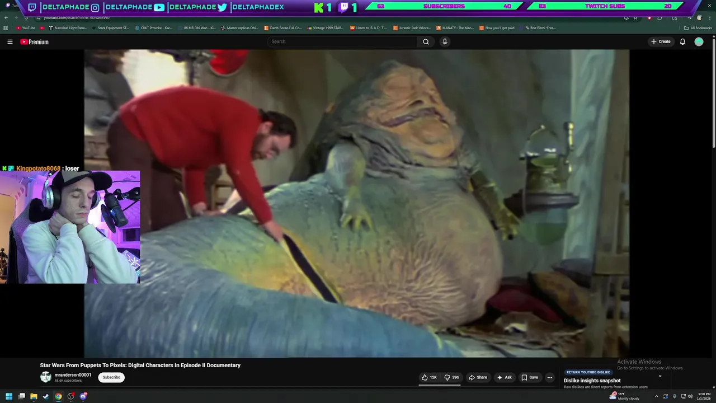Open the All Bookmarks folder
Viewport: 716px width, 403px height.
[x=698, y=28]
